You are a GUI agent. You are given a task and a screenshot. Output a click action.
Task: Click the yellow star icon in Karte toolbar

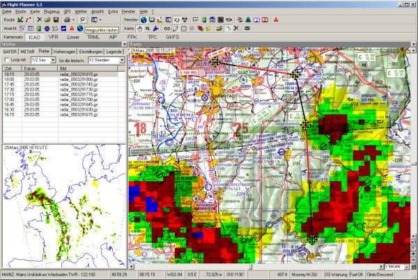pos(208,29)
